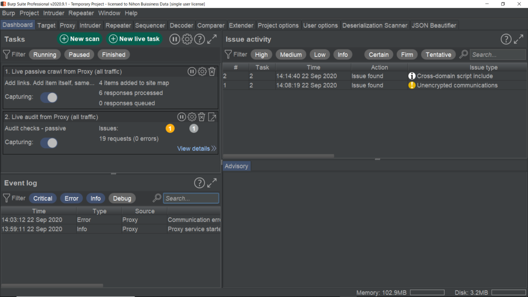Toggle the Medium severity filter
Viewport: 528px width, 297px height.
pos(291,55)
